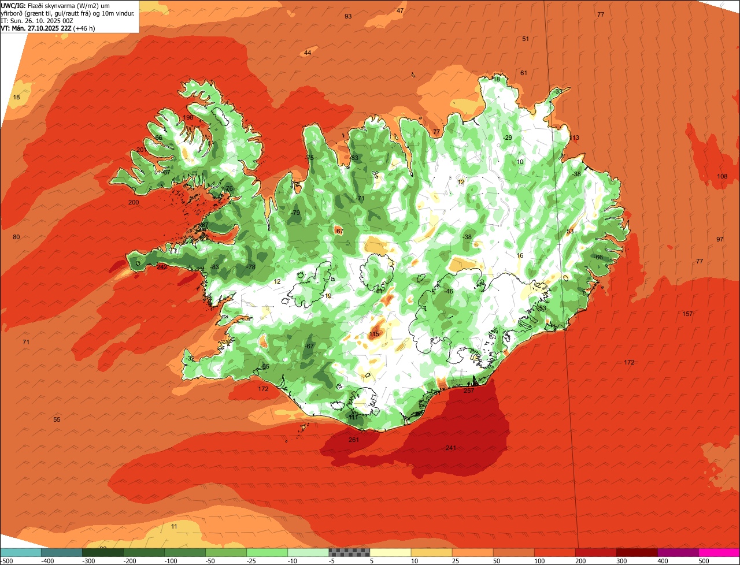The height and width of the screenshot is (565, 740).
Task: Click legend swatch between -300 and -200
Action: click(102, 552)
